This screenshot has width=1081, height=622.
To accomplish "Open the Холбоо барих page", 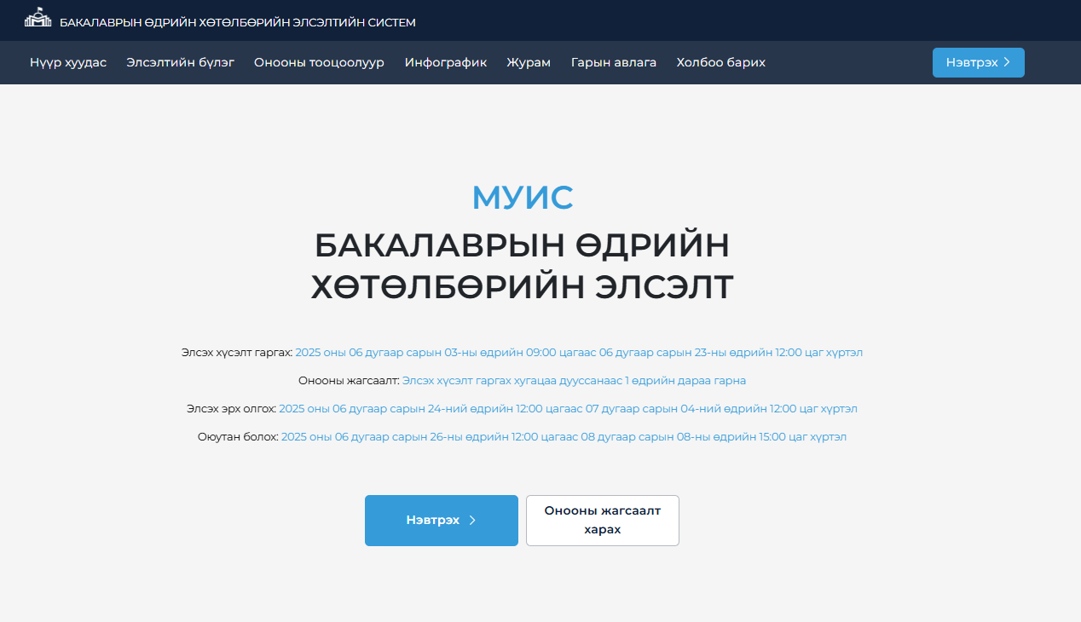I will (721, 62).
